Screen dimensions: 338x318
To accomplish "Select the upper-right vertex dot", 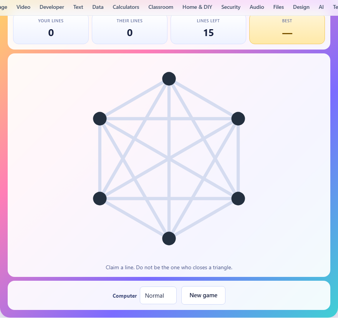I will tap(238, 119).
